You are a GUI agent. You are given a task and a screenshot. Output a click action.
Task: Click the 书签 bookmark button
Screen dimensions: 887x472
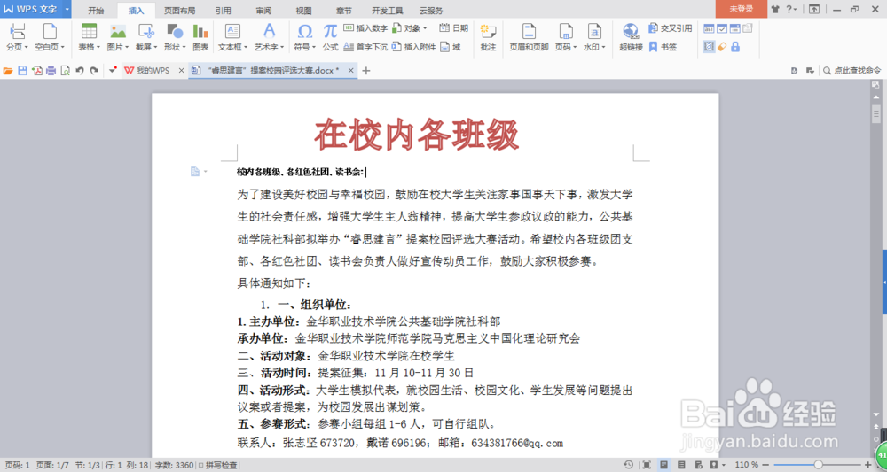coord(663,47)
